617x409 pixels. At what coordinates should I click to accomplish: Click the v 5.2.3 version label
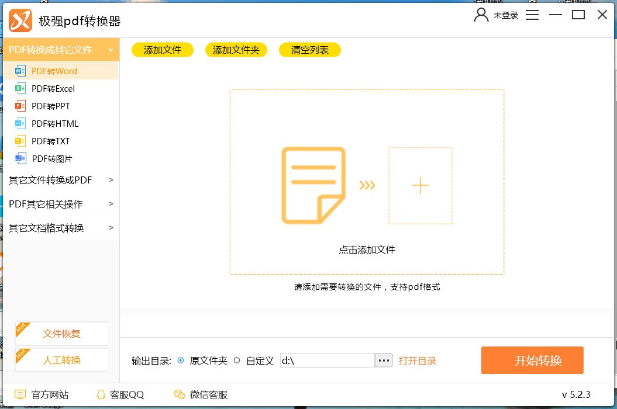coord(576,394)
